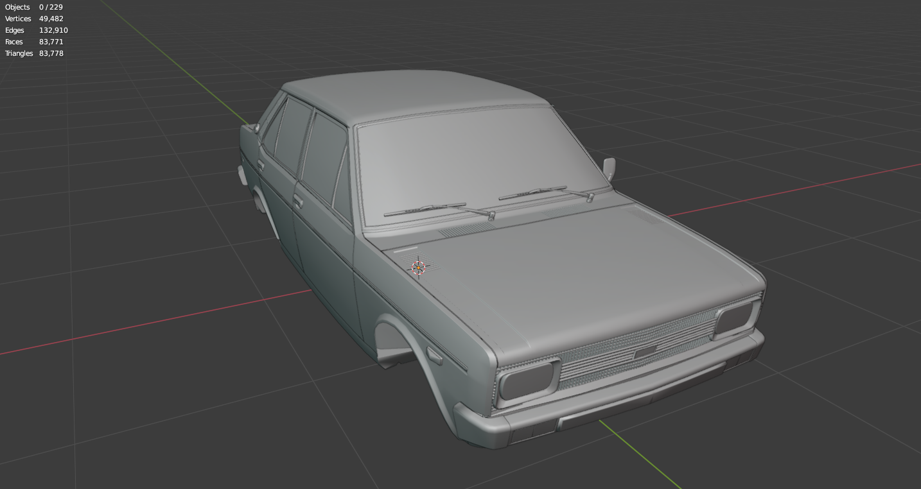Click the Vertices 49,482 statistic
The height and width of the screenshot is (489, 921).
click(34, 19)
